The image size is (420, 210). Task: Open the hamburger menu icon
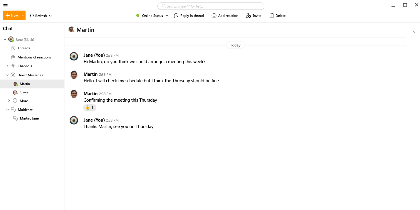tap(5, 6)
